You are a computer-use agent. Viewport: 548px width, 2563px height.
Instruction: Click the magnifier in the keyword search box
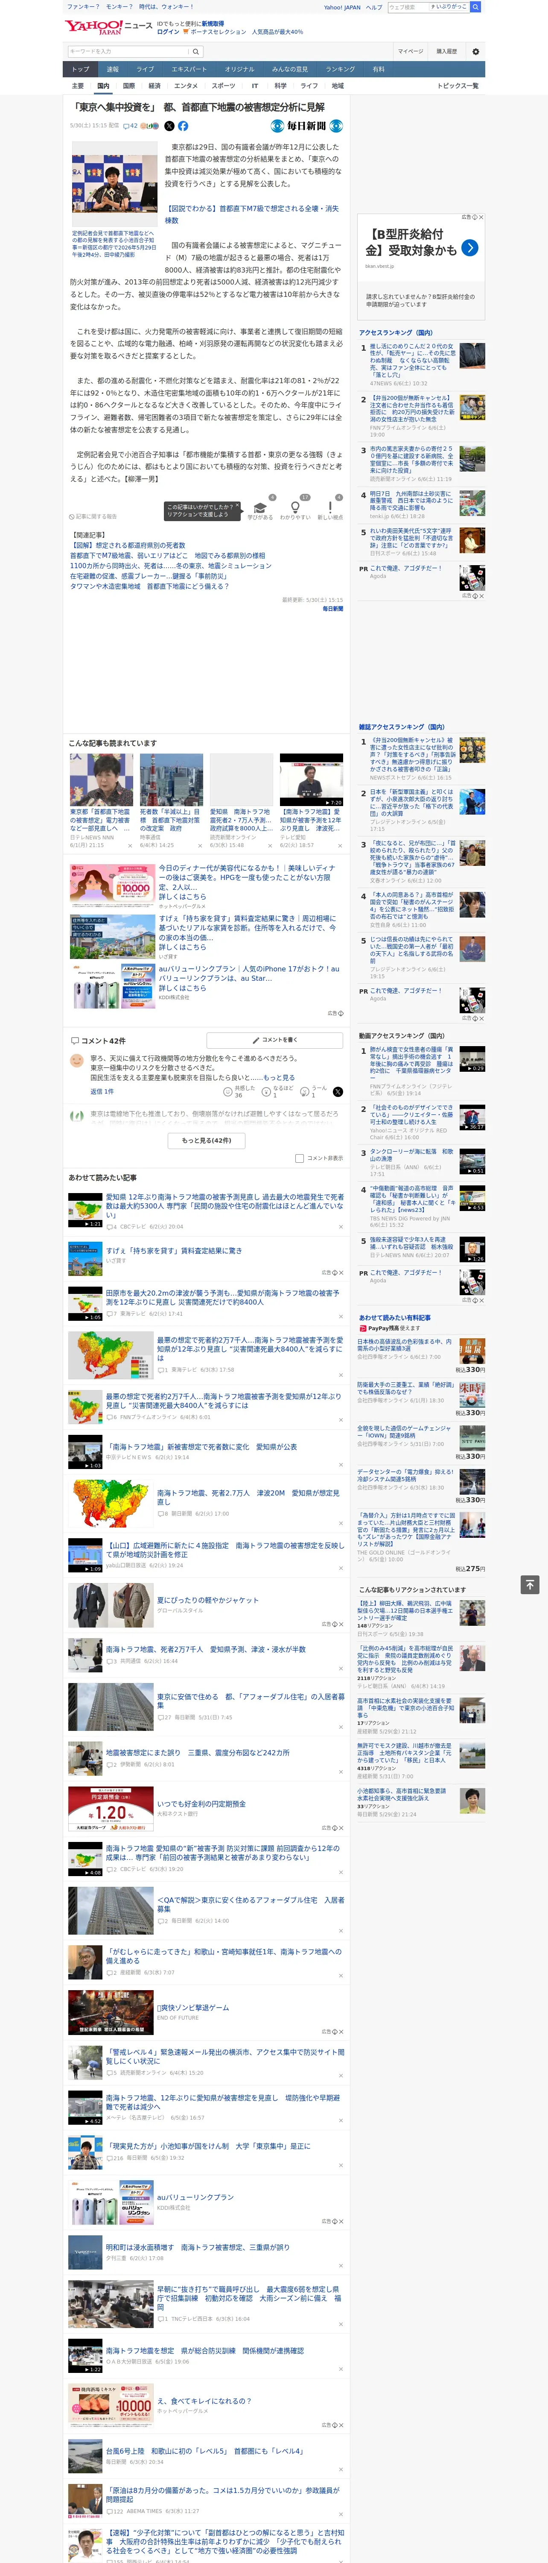click(196, 51)
